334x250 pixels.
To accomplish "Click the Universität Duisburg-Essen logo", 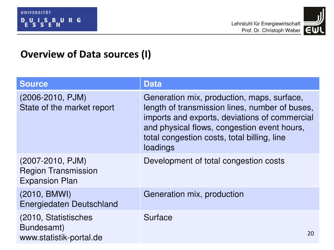I will pyautogui.click(x=57, y=19).
